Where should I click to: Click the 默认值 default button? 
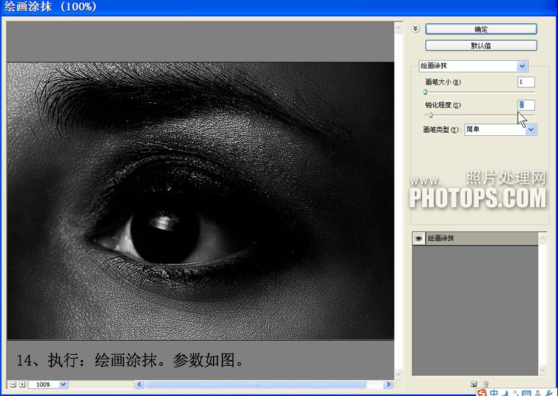[481, 46]
